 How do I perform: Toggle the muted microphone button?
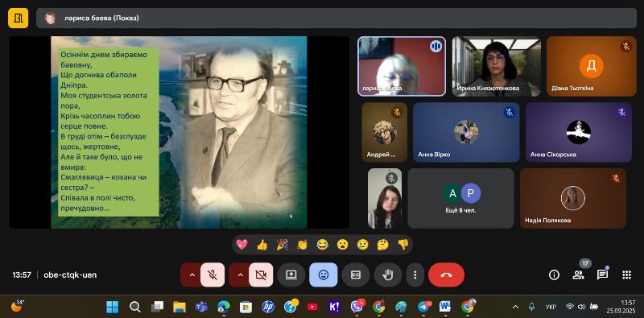[213, 275]
